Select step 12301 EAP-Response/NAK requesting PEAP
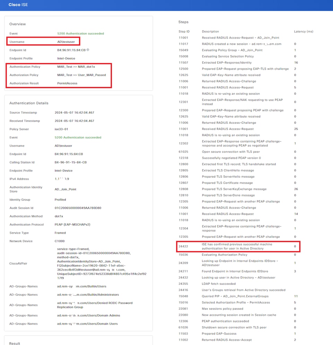 pos(238,102)
